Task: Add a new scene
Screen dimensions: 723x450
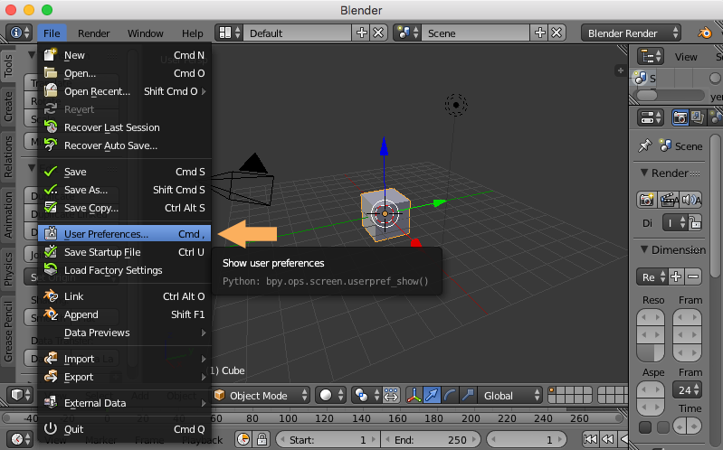Action: pos(539,33)
